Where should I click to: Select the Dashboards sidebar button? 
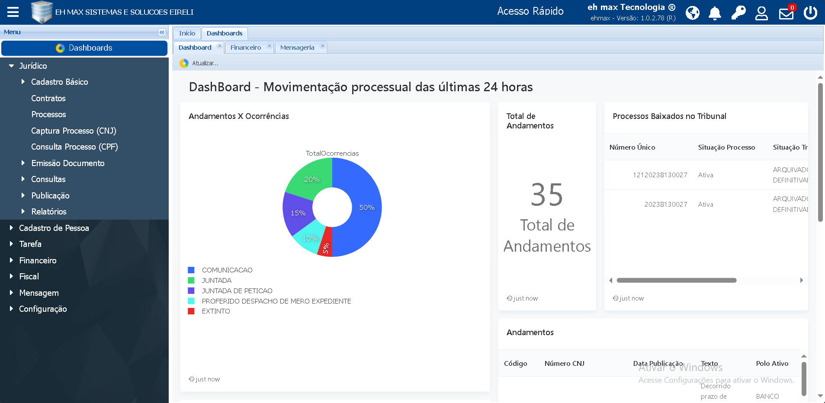coord(84,48)
